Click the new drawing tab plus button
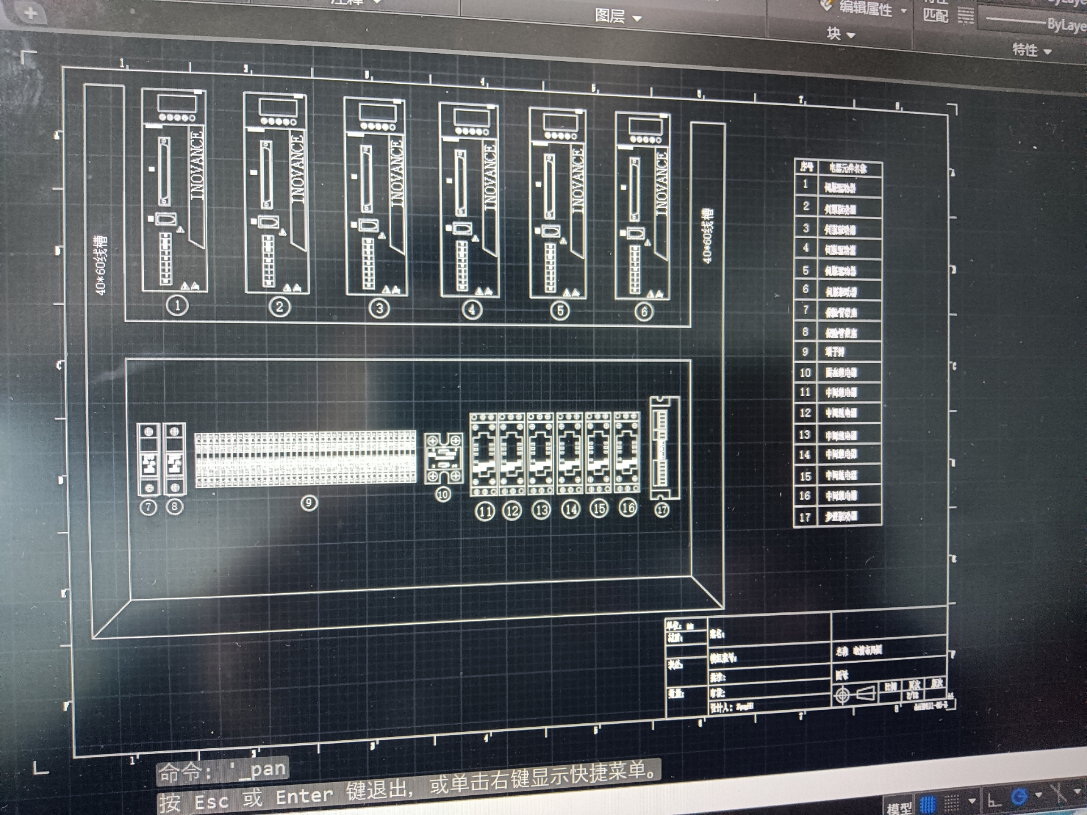This screenshot has height=815, width=1087. pyautogui.click(x=31, y=13)
